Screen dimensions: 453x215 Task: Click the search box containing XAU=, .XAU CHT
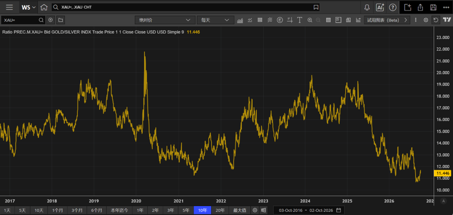(x=185, y=7)
